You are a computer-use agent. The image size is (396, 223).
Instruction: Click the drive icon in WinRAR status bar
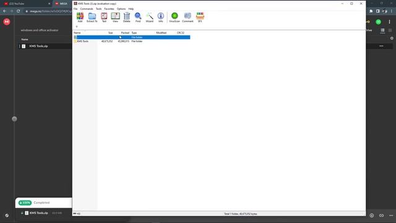[x=75, y=214]
